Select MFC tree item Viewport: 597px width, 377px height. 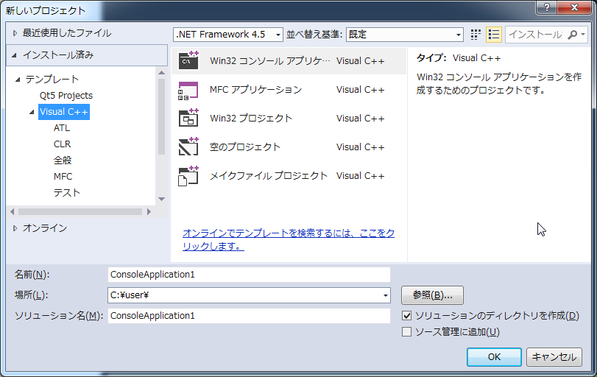[63, 176]
